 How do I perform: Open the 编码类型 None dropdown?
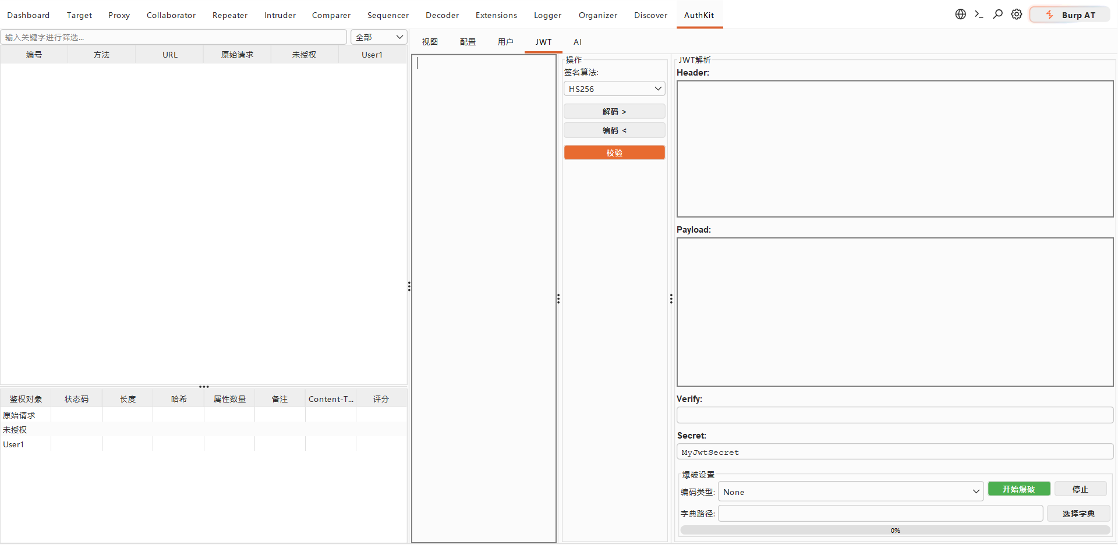[851, 492]
